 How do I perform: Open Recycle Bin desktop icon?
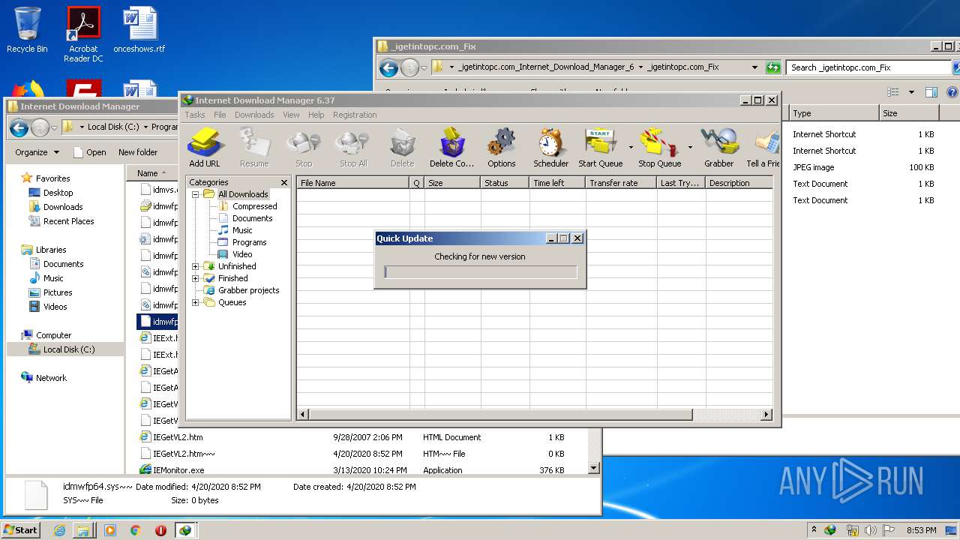tap(27, 30)
